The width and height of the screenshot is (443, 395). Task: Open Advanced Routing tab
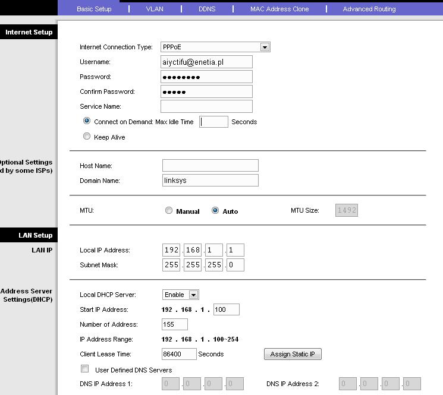coord(369,9)
